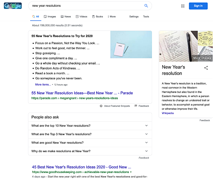Open the Wikipedia link in knowledge panel
This screenshot has width=213, height=179.
point(168,113)
